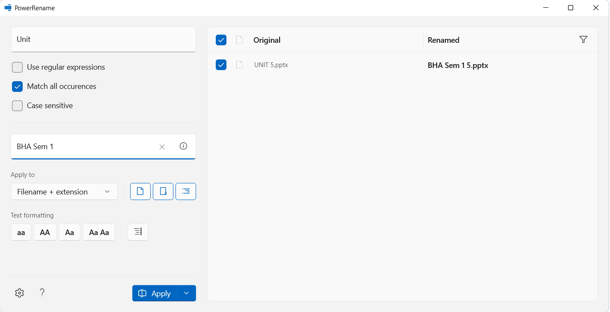Apply 'Aa Aa' capitalize each word formatting

pos(99,233)
